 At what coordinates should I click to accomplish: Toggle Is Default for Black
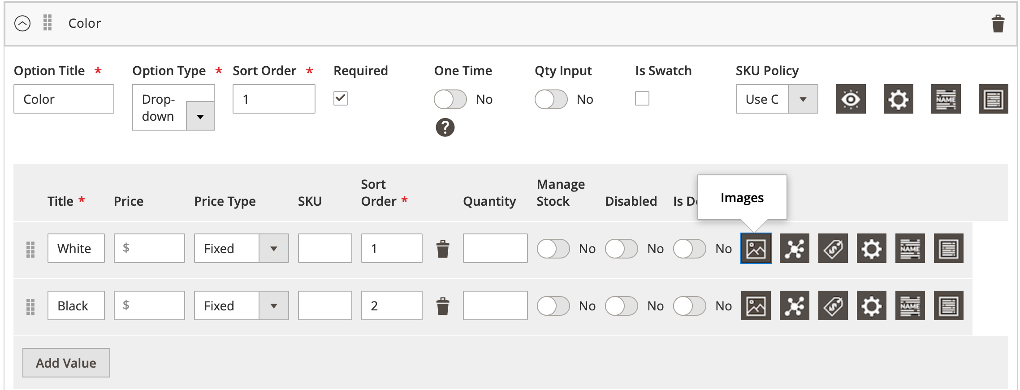click(690, 306)
